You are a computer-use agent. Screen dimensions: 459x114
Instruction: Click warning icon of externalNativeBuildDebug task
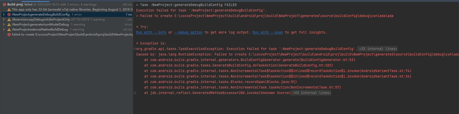pyautogui.click(x=9, y=29)
